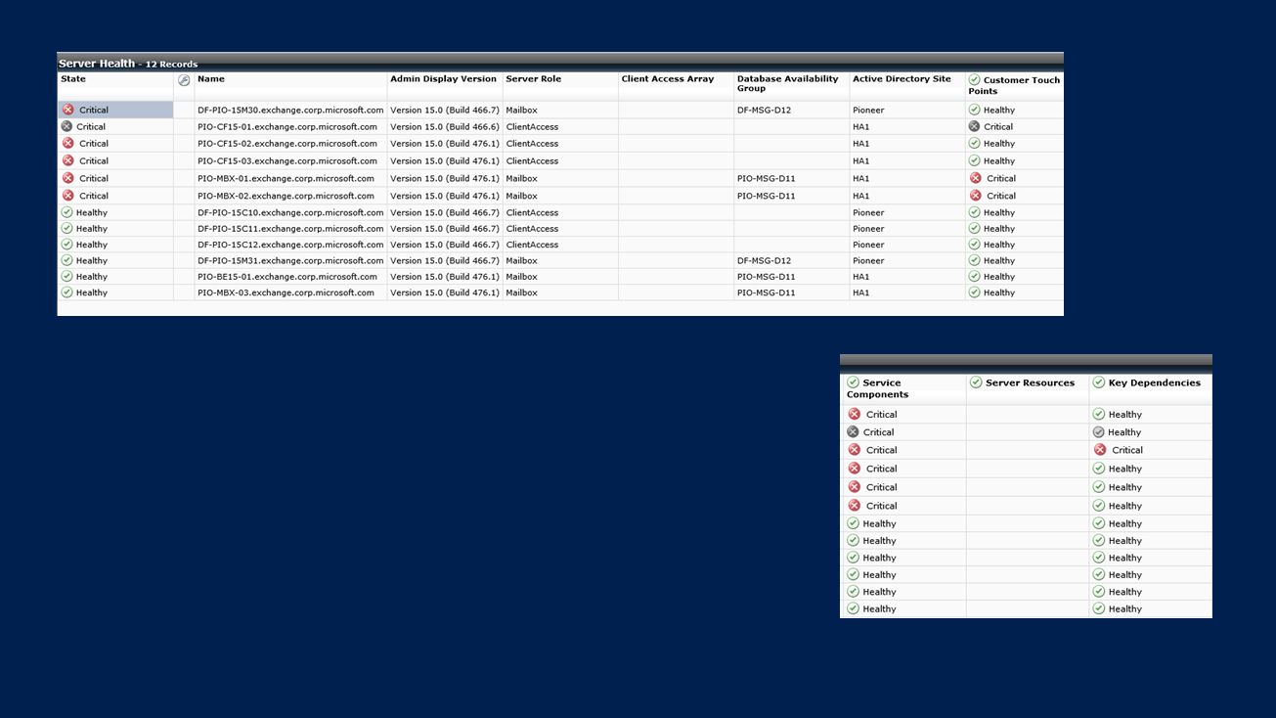Click gray healthy icon under Key Dependencies

(1099, 431)
